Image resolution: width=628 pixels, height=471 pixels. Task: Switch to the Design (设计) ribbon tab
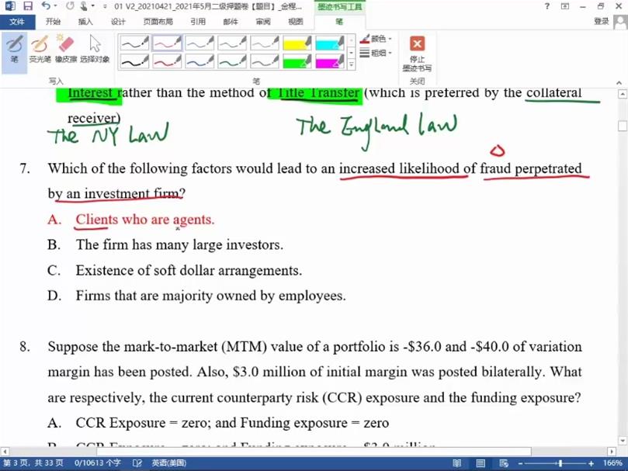(118, 22)
